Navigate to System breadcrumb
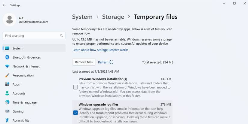248x124 pixels. [x=82, y=17]
